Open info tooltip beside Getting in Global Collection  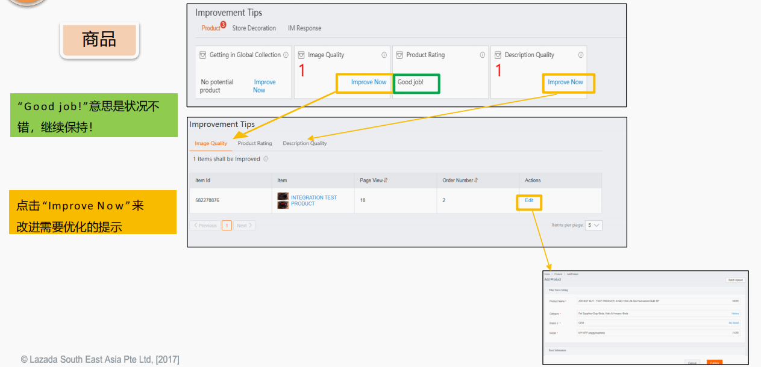pyautogui.click(x=286, y=55)
